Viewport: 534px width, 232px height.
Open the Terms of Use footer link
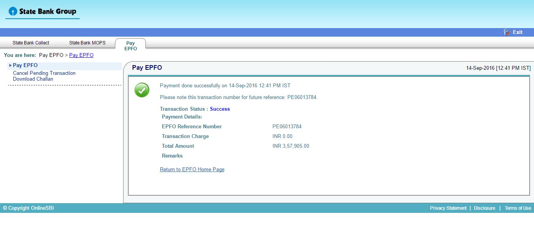518,208
